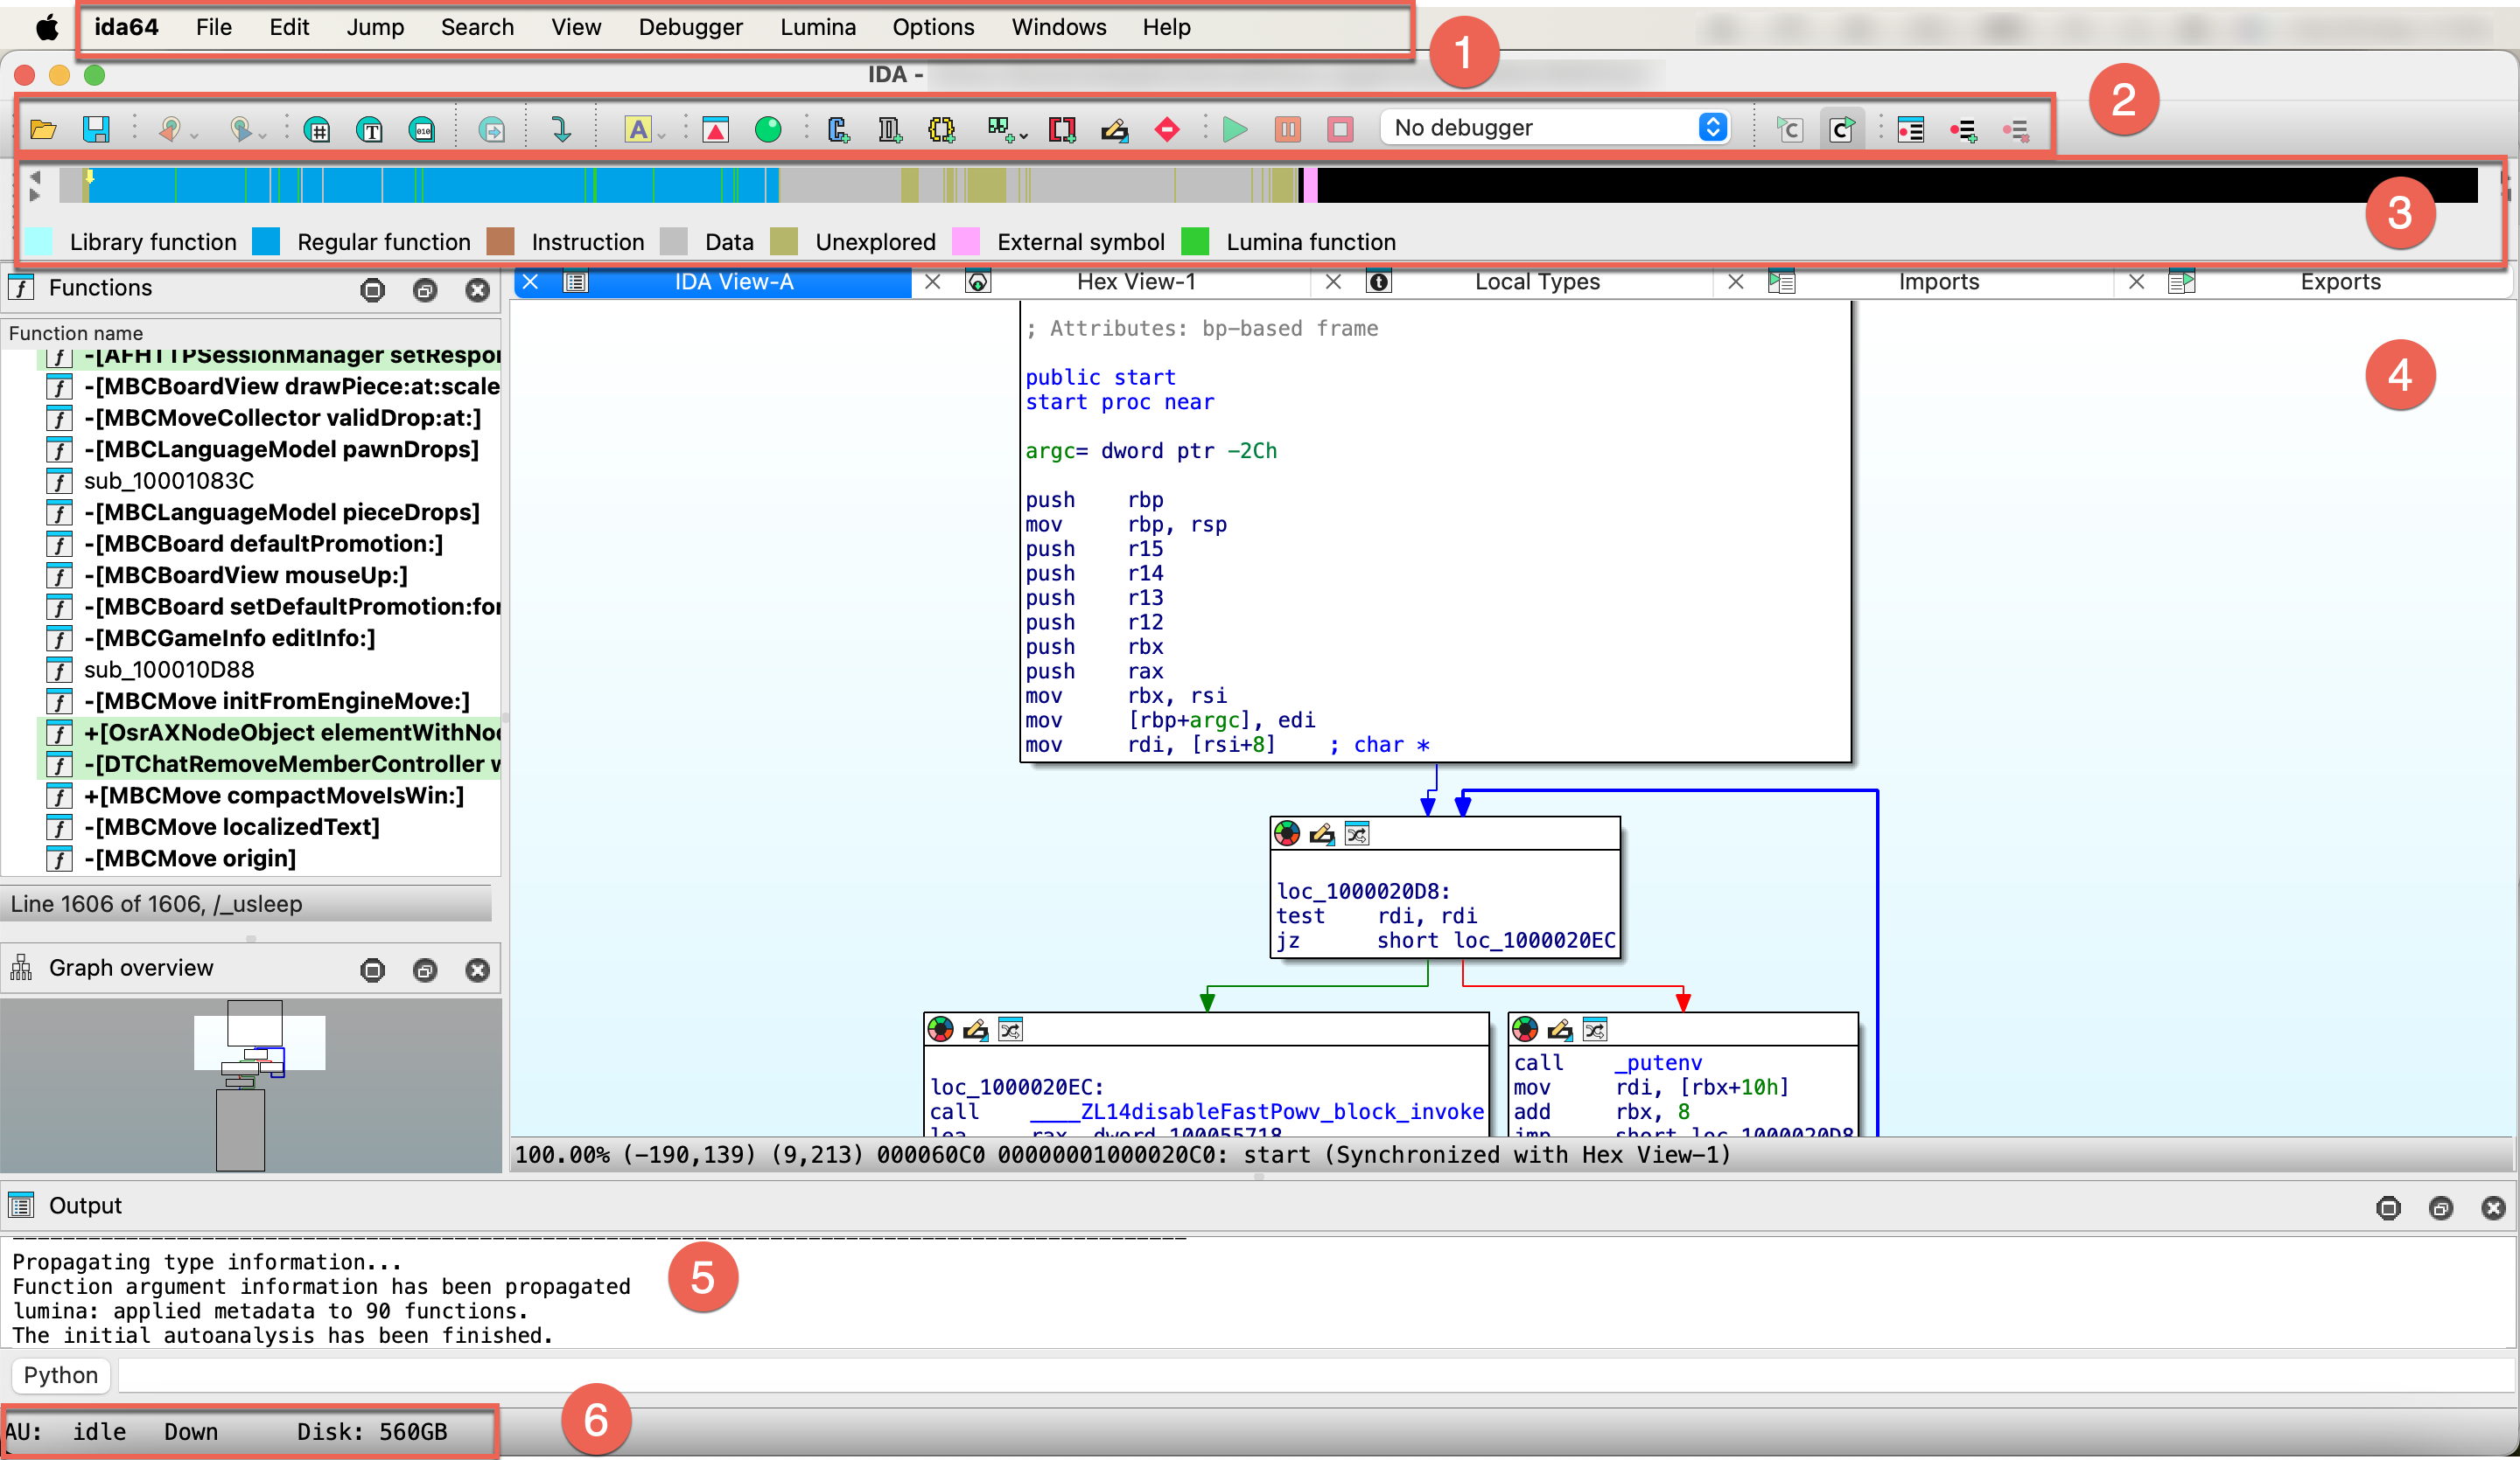
Task: Click in the Python command input field
Action: pyautogui.click(x=1300, y=1375)
